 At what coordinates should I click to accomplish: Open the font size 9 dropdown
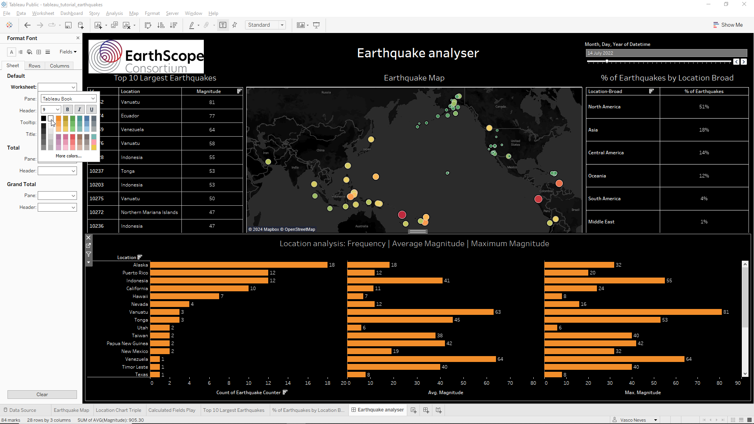(x=51, y=110)
